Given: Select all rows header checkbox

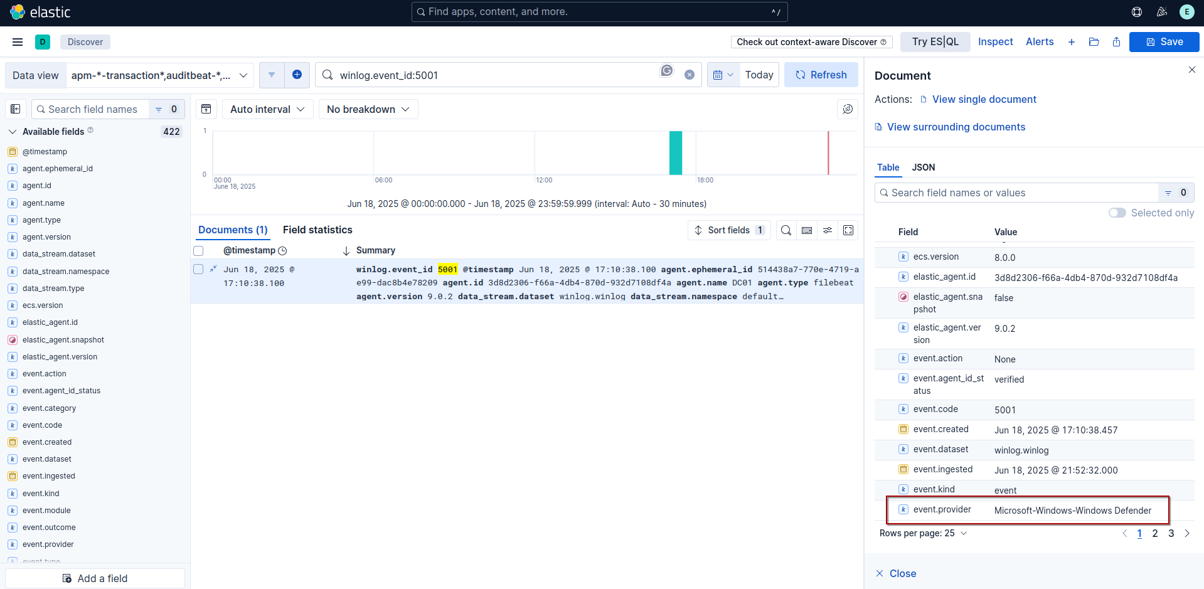Looking at the screenshot, I should pos(198,251).
